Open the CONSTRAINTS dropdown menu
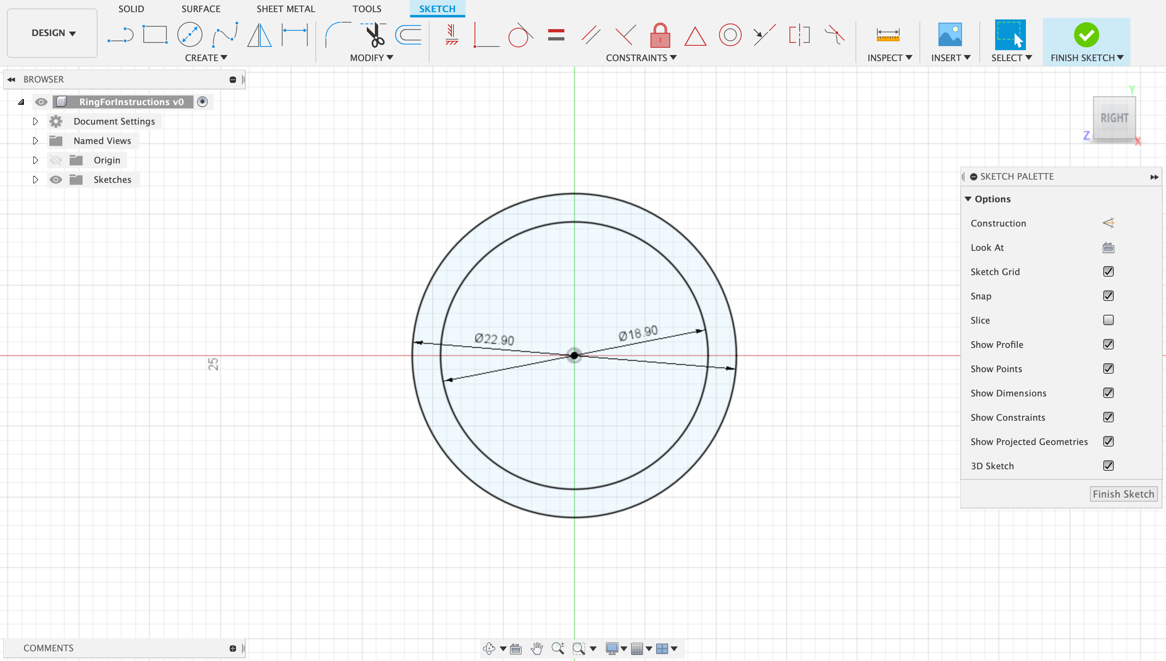This screenshot has width=1166, height=661. 640,58
